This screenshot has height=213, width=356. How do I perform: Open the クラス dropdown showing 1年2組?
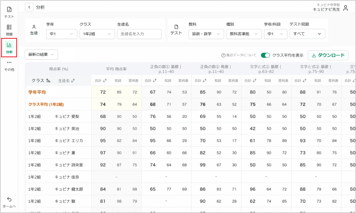(97, 34)
